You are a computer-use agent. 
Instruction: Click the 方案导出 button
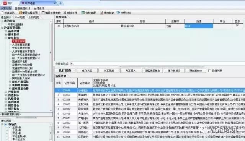(109, 71)
